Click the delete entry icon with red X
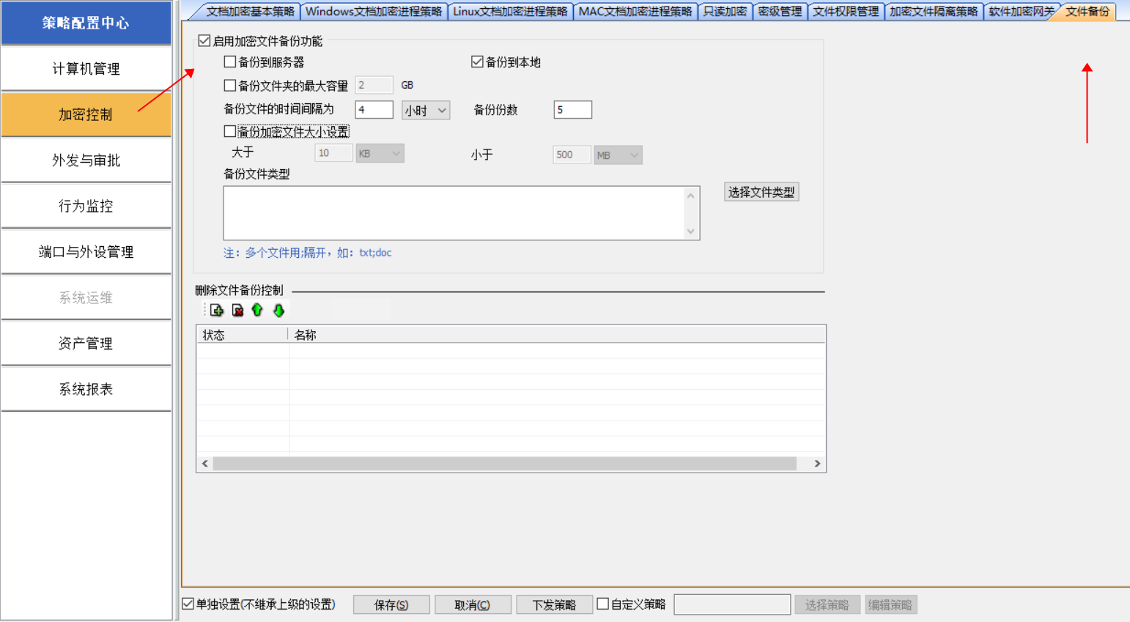The width and height of the screenshot is (1130, 622). (x=237, y=311)
